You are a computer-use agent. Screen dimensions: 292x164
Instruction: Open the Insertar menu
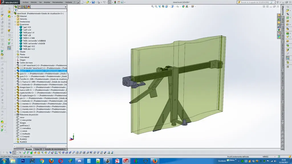point(48,2)
